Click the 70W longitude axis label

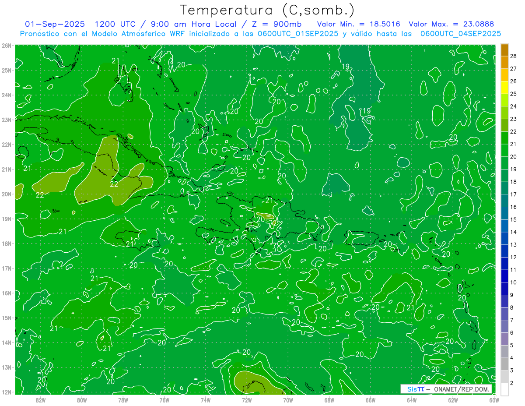(x=288, y=400)
